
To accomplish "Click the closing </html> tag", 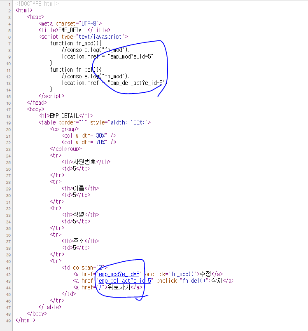I will [x=25, y=320].
